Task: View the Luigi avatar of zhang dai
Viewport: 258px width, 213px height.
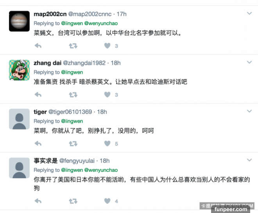Action: click(19, 70)
